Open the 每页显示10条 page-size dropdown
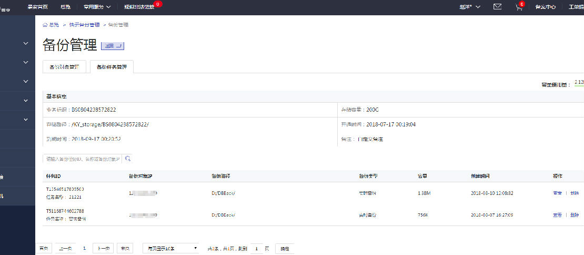Screen dimensions: 584x255 (172, 248)
